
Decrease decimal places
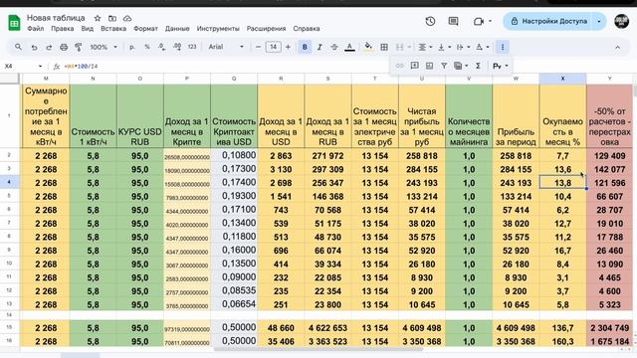pos(161,47)
